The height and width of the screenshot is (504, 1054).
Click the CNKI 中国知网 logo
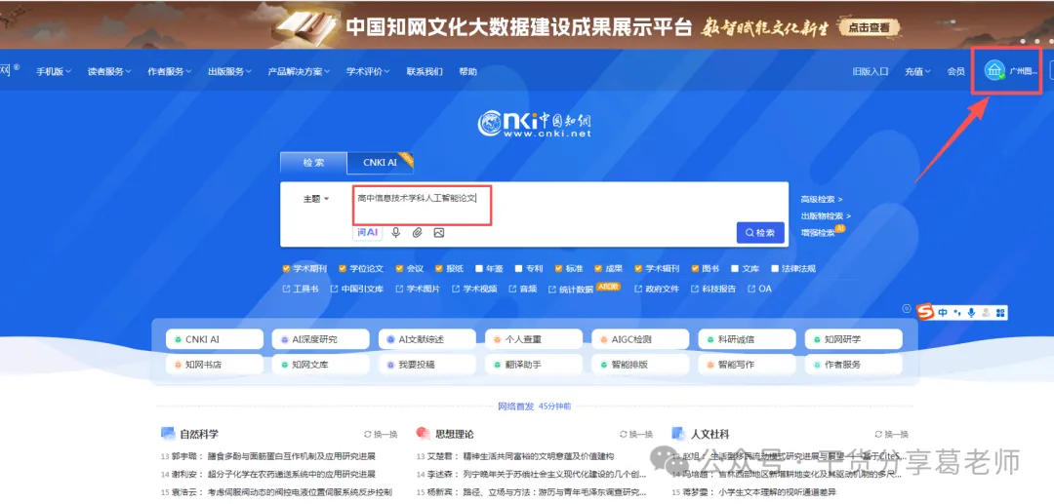[x=535, y=124]
